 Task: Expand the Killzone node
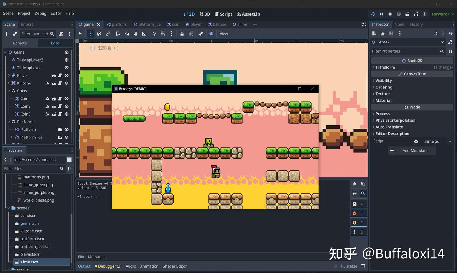(9, 83)
